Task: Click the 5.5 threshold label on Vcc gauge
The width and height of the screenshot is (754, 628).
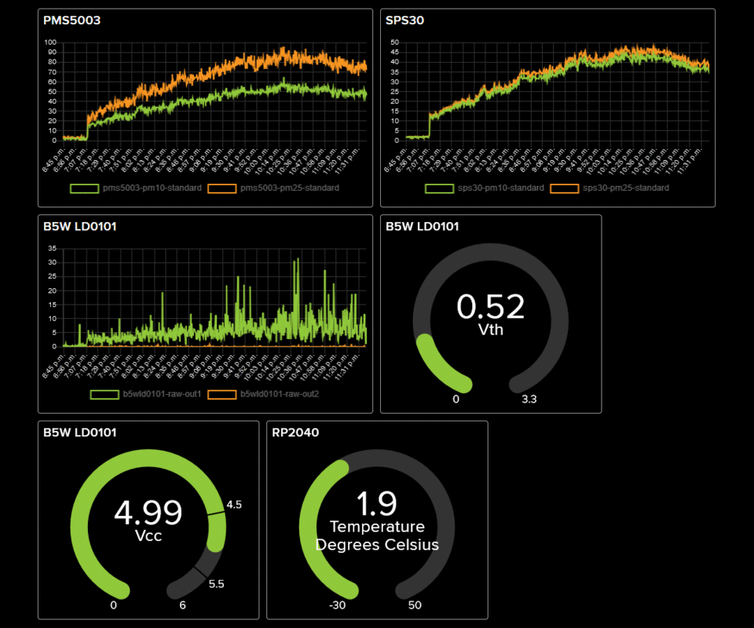Action: [217, 584]
